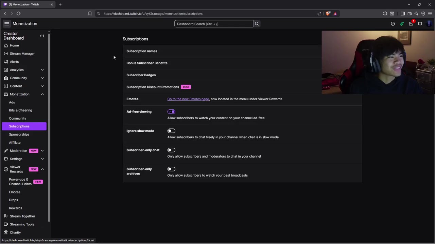
Task: Open the browser main menu icon
Action: (x=430, y=14)
